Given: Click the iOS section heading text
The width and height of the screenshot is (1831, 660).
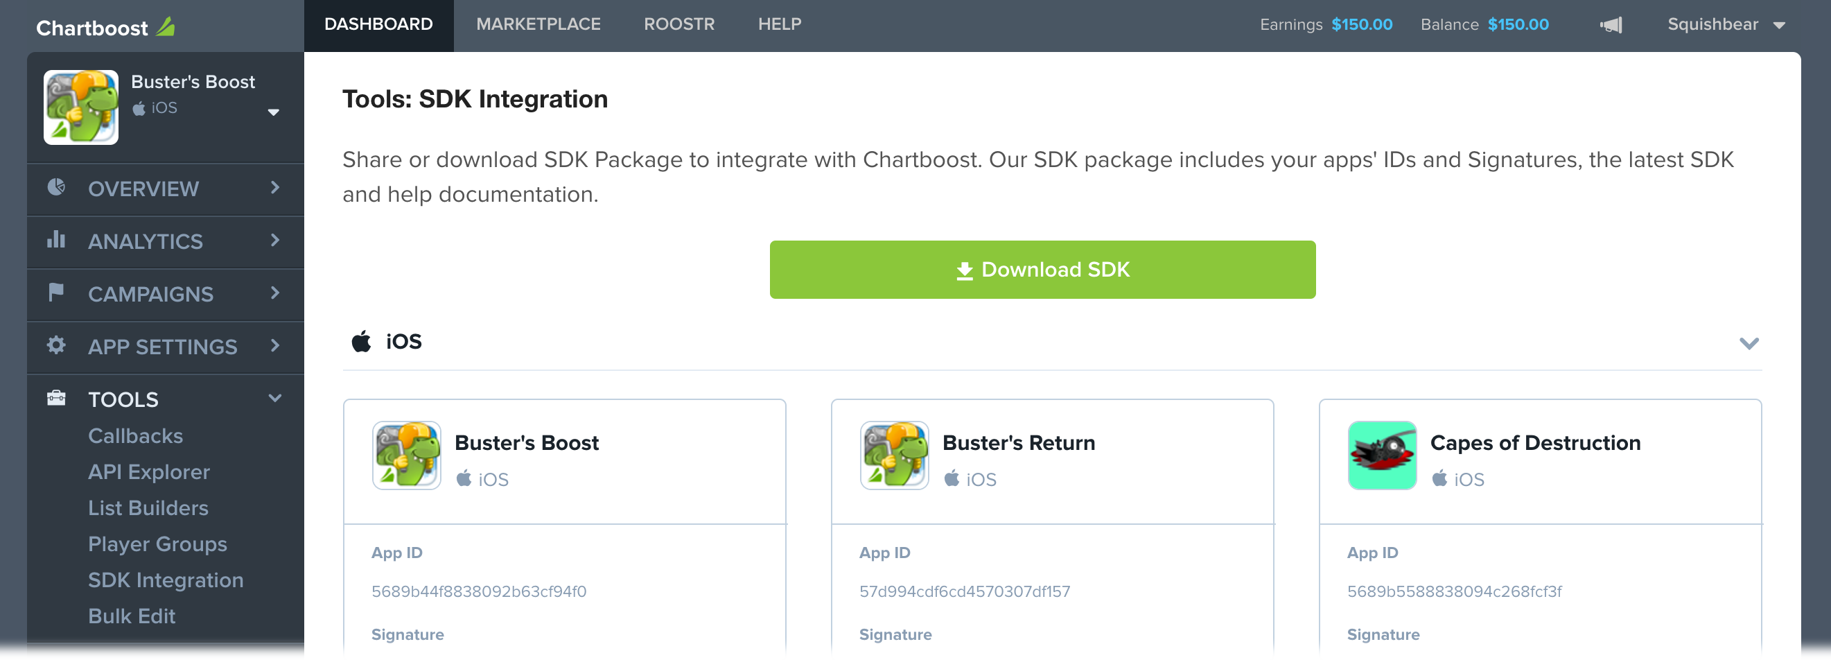Looking at the screenshot, I should pyautogui.click(x=404, y=342).
